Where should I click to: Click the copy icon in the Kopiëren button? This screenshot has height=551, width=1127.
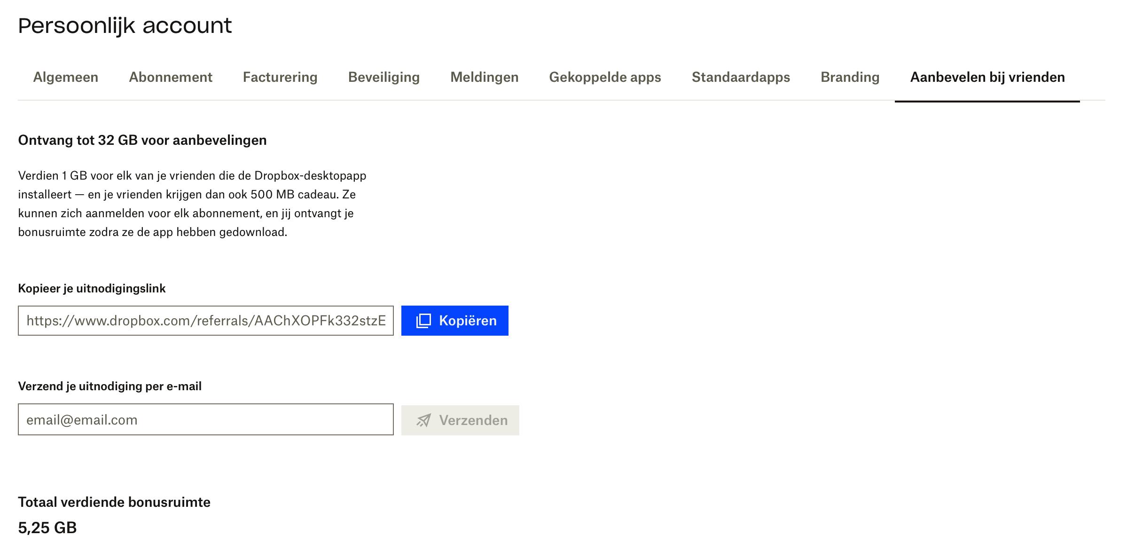[423, 321]
